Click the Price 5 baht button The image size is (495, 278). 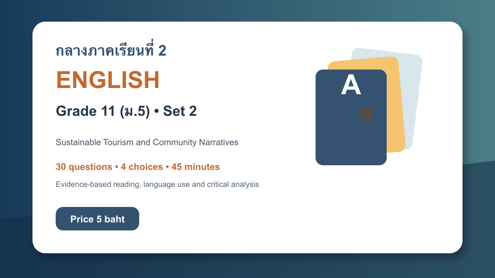[x=97, y=219]
